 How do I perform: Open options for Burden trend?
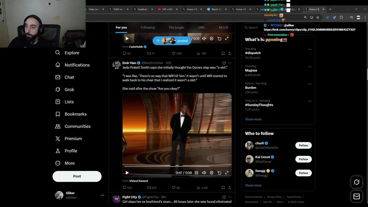(310, 84)
